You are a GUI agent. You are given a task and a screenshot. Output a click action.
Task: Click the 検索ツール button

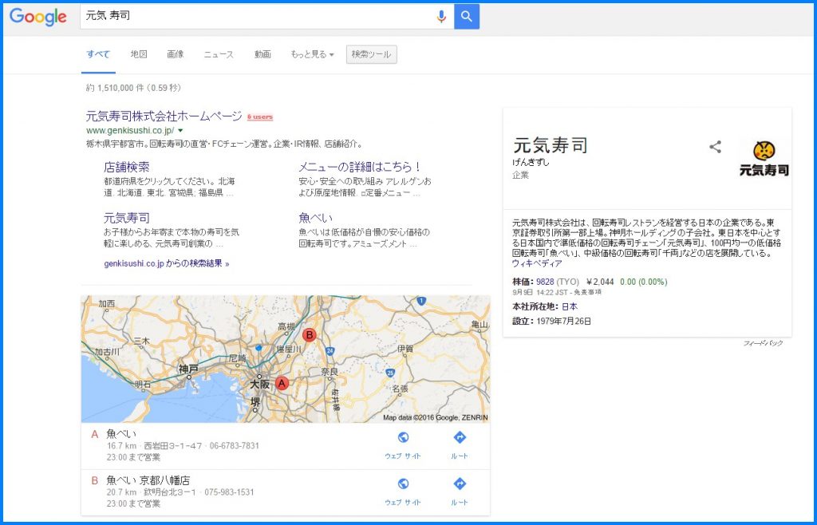(x=371, y=54)
